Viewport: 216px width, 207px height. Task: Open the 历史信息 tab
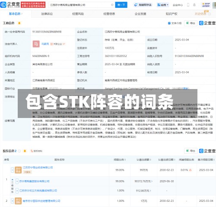click(x=200, y=14)
